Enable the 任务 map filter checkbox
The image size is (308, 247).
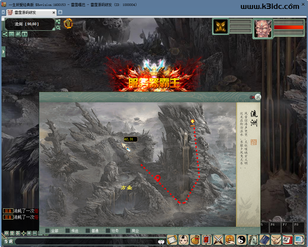coord(108,231)
